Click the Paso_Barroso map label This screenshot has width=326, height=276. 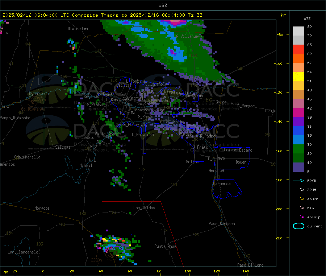click(x=222, y=224)
